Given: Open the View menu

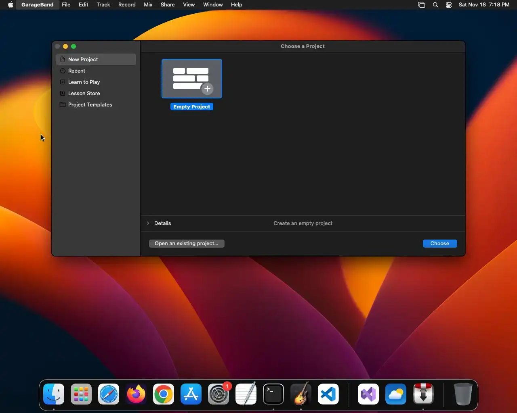Looking at the screenshot, I should [189, 5].
